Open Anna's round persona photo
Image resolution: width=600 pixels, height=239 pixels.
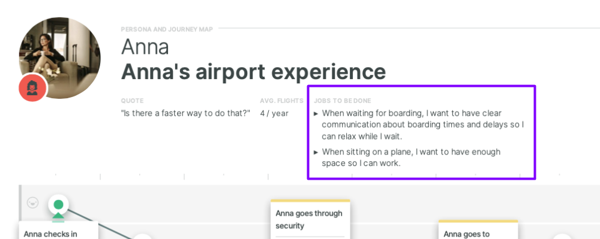(x=59, y=58)
